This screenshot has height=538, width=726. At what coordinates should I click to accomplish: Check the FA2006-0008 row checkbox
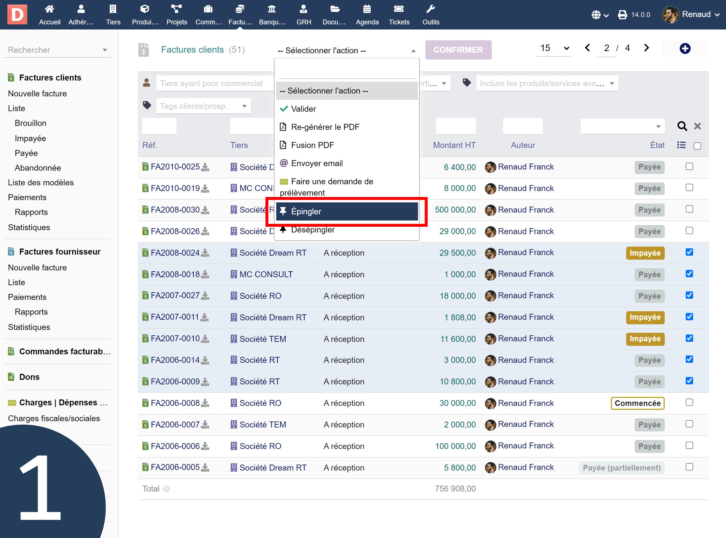689,403
